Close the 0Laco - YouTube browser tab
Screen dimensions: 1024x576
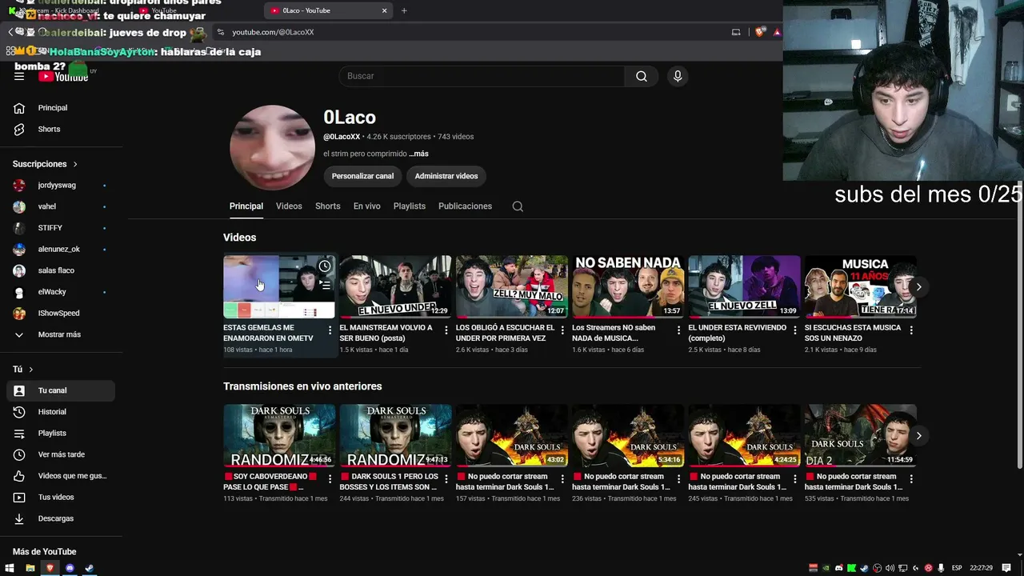pos(384,10)
